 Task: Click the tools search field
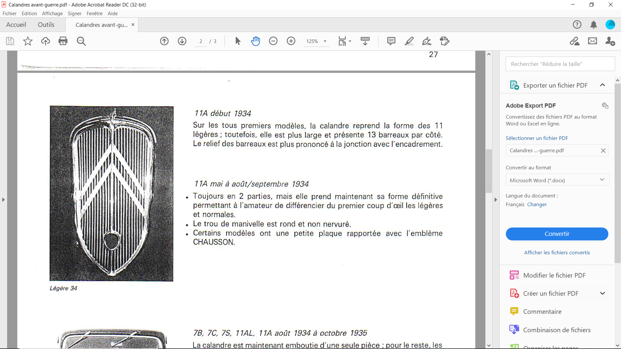(x=560, y=64)
